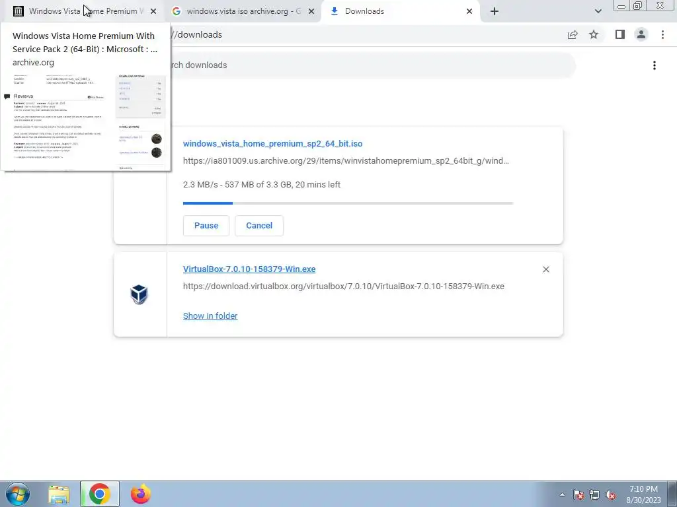Bookmark this page with star icon
Image resolution: width=677 pixels, height=507 pixels.
pos(594,35)
